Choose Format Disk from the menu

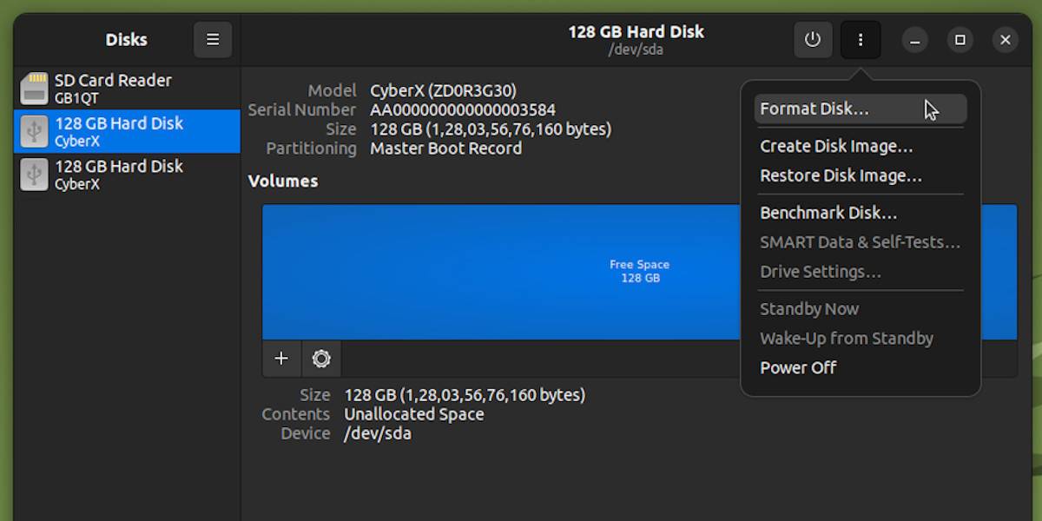coord(814,109)
